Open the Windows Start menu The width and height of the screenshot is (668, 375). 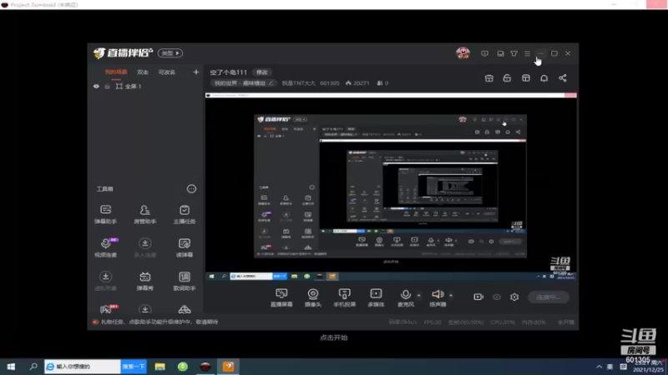pos(11,367)
